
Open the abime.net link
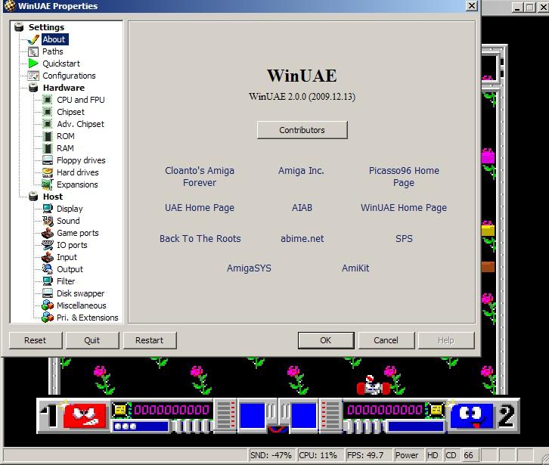pyautogui.click(x=302, y=238)
